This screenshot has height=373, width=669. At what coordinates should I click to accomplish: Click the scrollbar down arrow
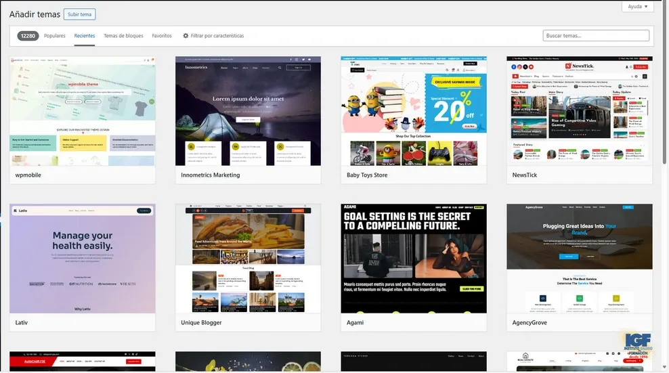tap(664, 367)
